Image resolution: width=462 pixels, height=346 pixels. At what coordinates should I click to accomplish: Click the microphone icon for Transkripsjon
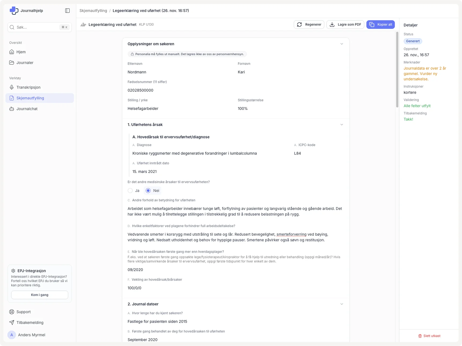coord(12,87)
